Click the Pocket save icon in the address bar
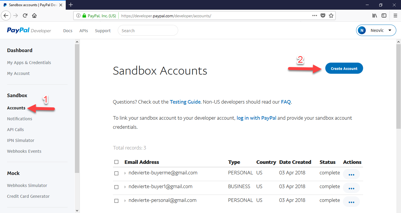Viewport: 401px width, 213px height. [x=323, y=16]
